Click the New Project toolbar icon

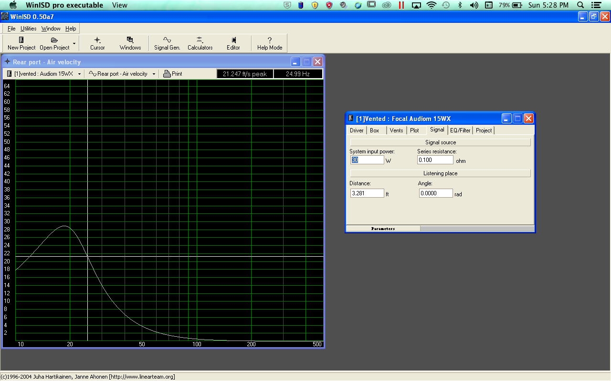coord(21,43)
